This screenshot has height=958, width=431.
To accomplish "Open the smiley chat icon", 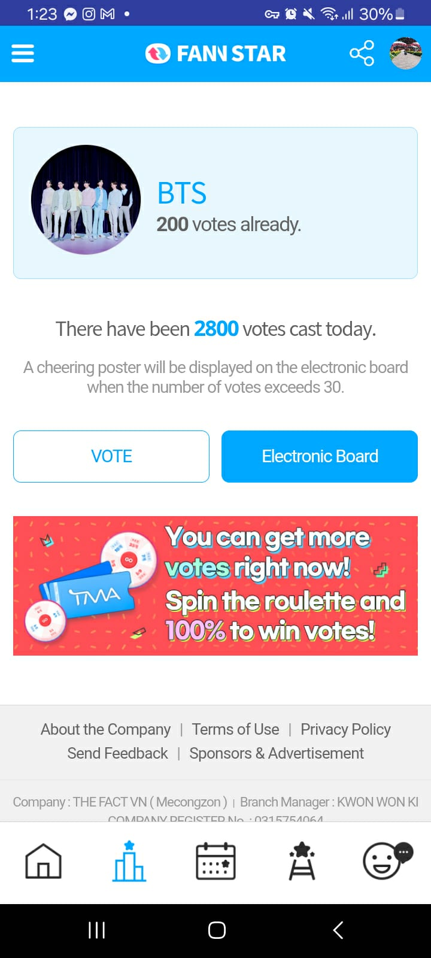I will click(x=388, y=860).
